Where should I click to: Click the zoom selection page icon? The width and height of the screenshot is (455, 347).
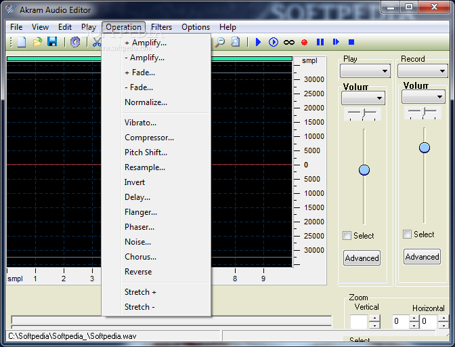[x=236, y=42]
